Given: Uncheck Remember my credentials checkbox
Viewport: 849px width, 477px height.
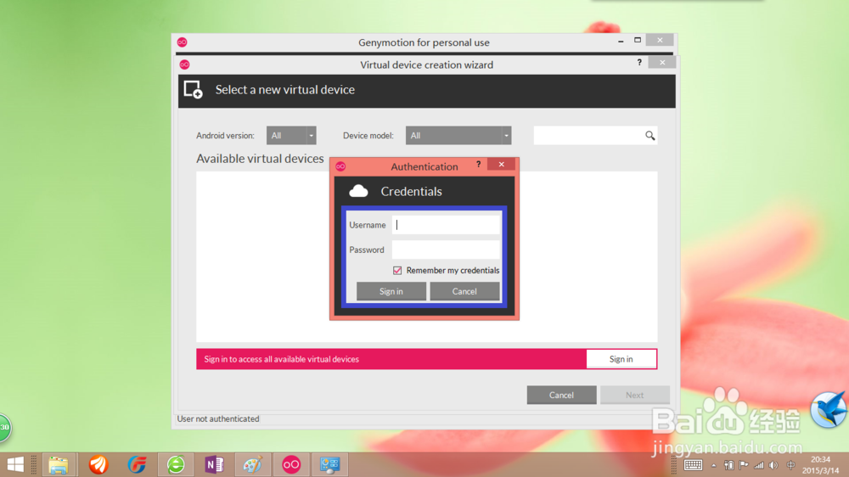Looking at the screenshot, I should [397, 270].
